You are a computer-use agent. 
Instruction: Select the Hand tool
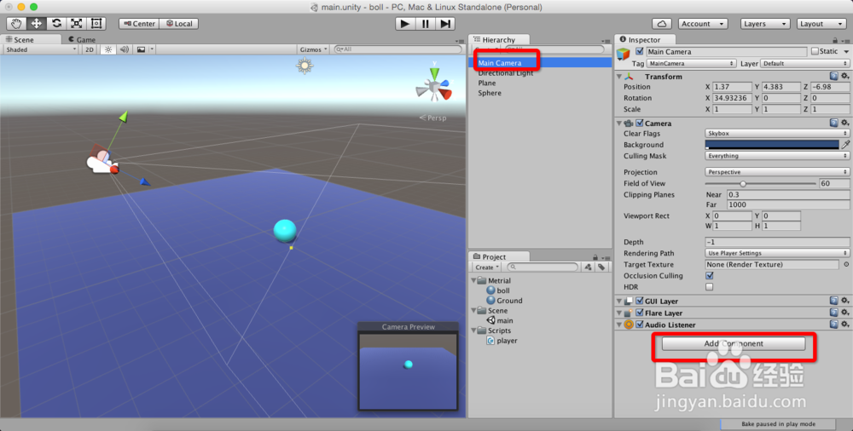[16, 23]
